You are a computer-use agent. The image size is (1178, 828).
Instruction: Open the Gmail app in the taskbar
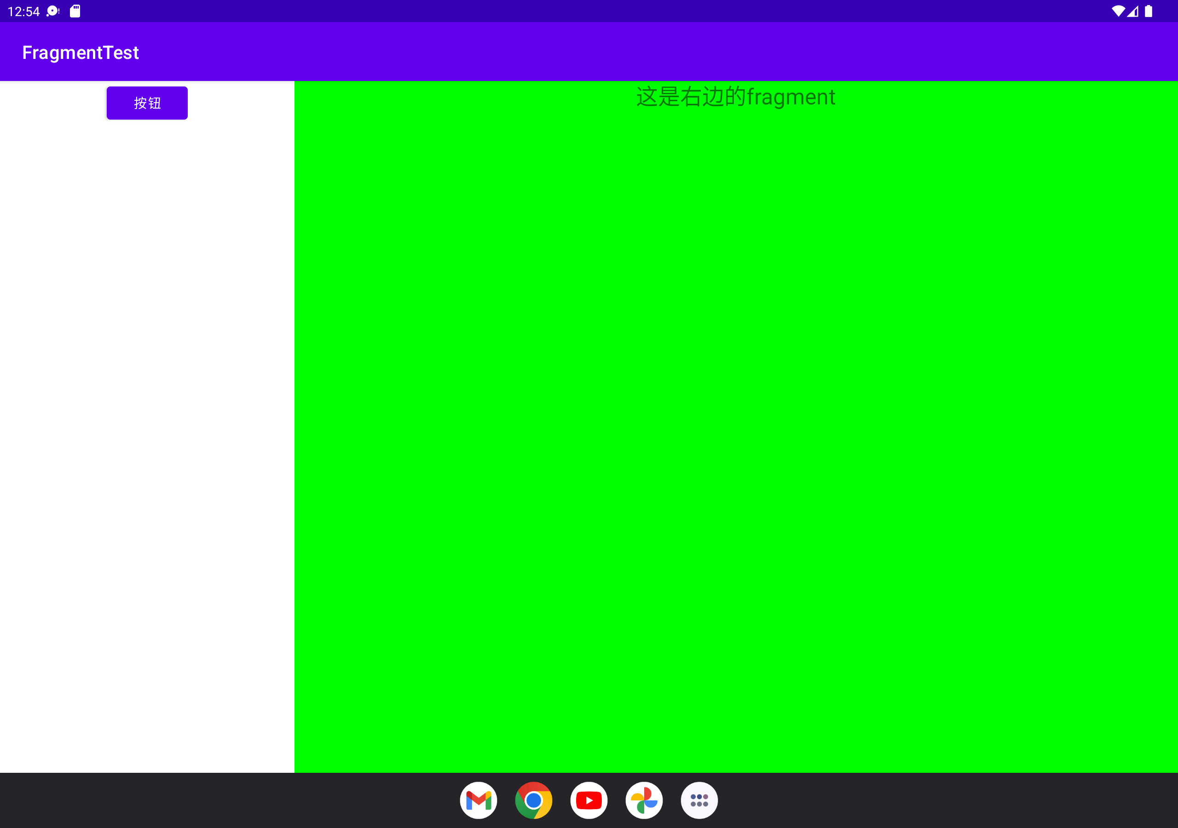click(478, 800)
